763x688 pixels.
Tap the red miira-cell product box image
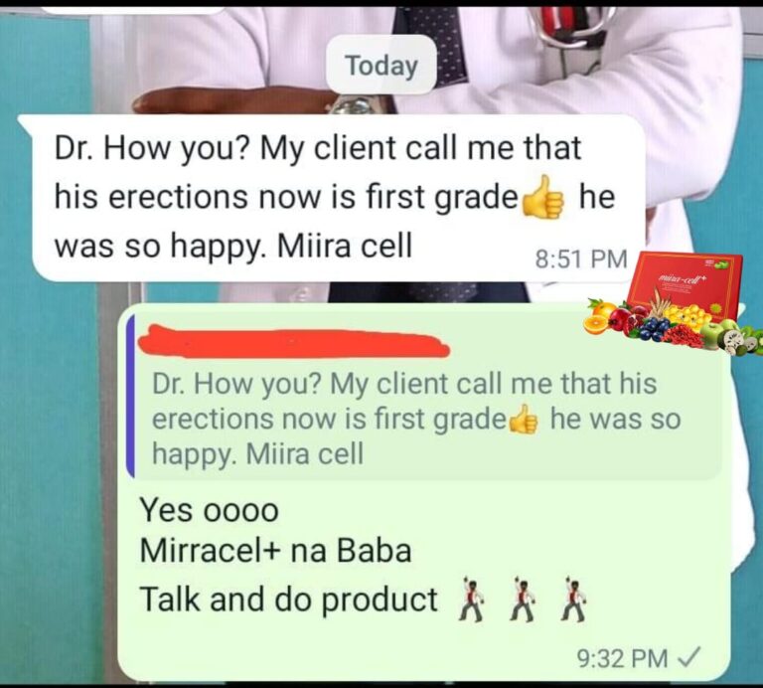pos(686,284)
